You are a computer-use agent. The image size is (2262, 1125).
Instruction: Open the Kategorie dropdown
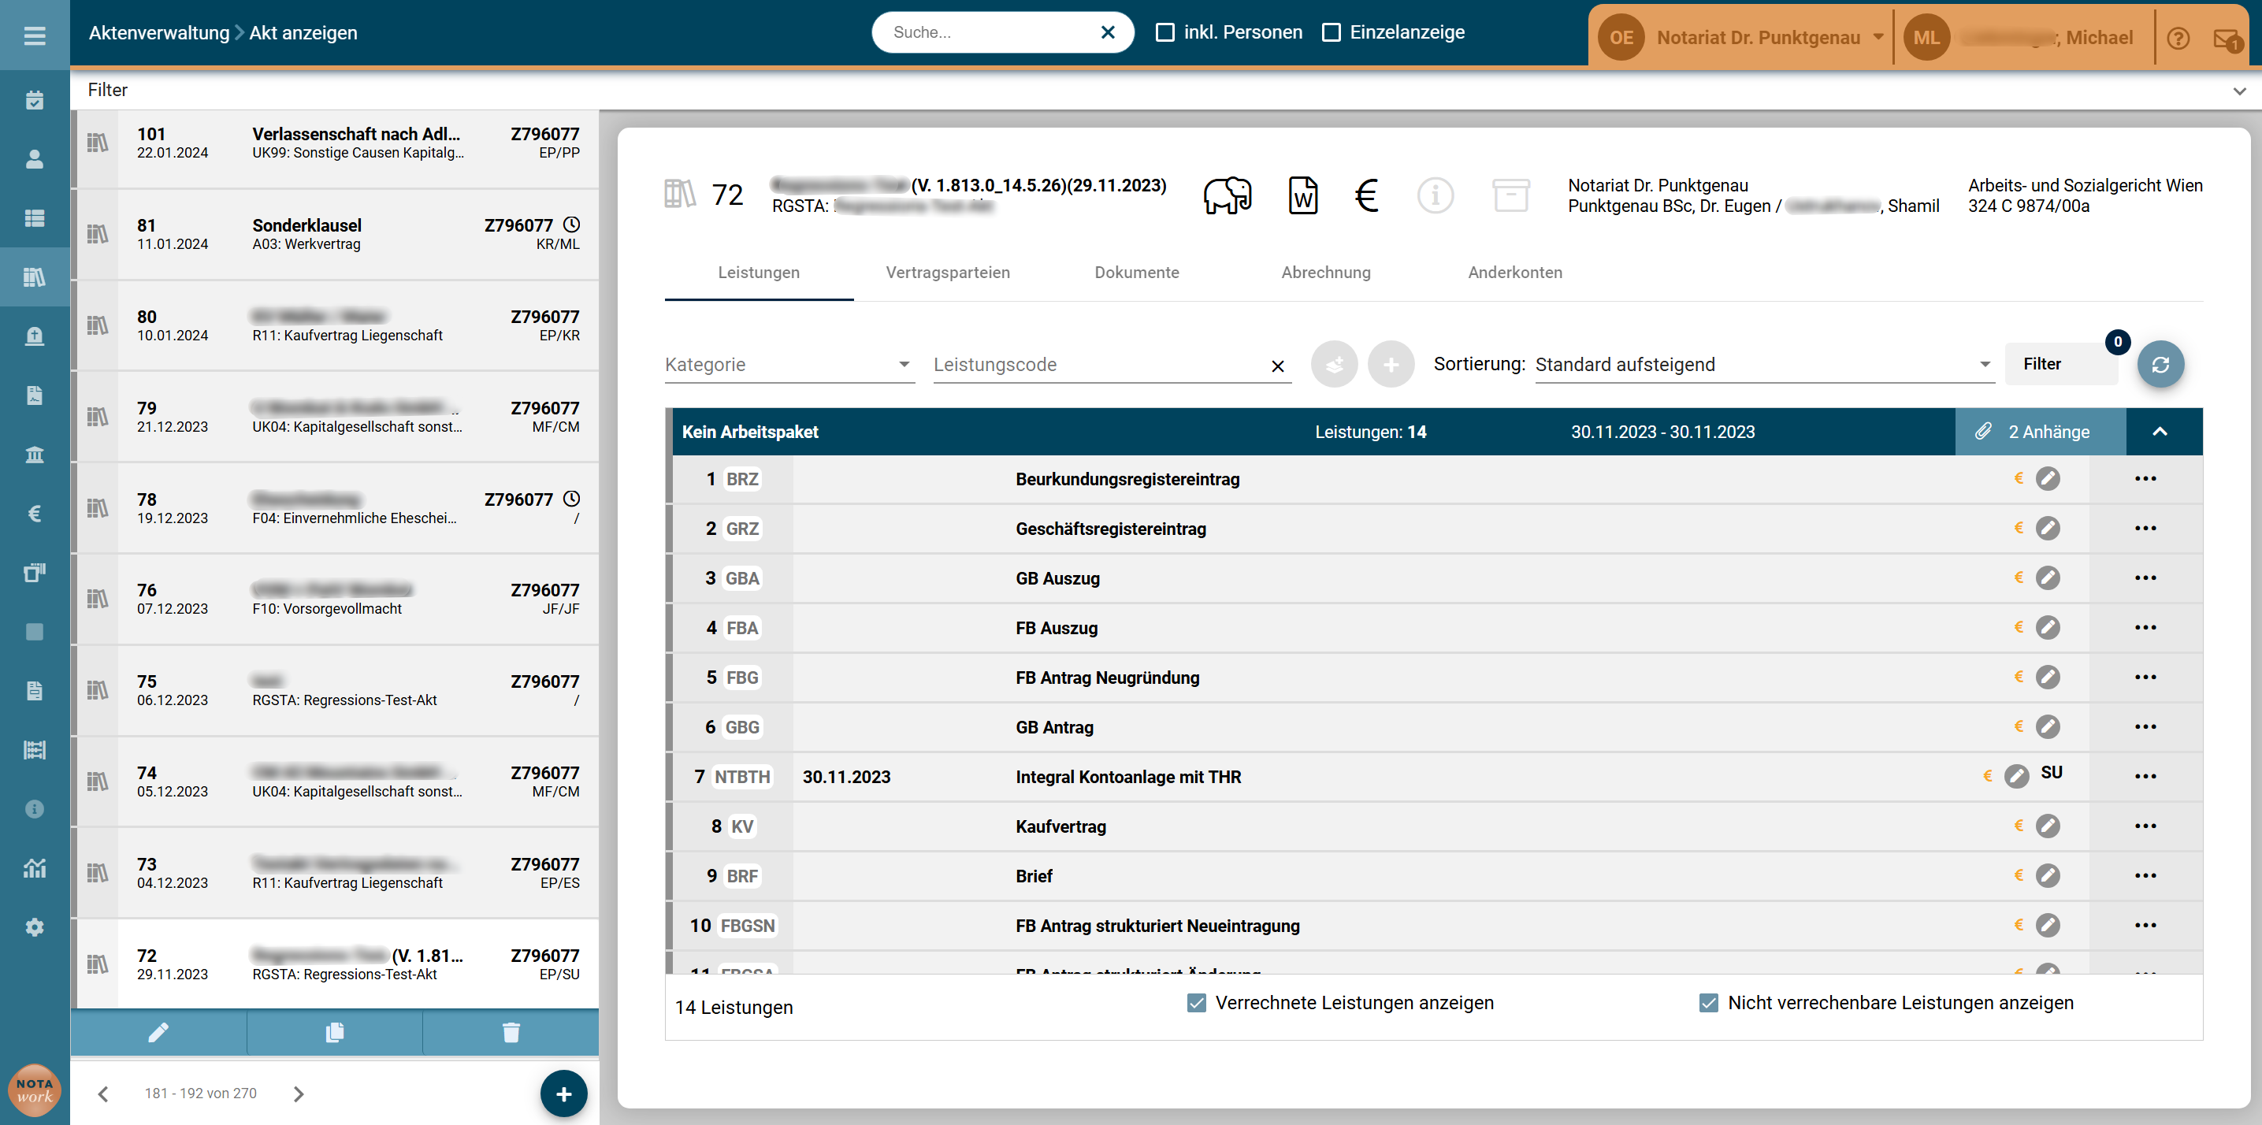pyautogui.click(x=789, y=365)
